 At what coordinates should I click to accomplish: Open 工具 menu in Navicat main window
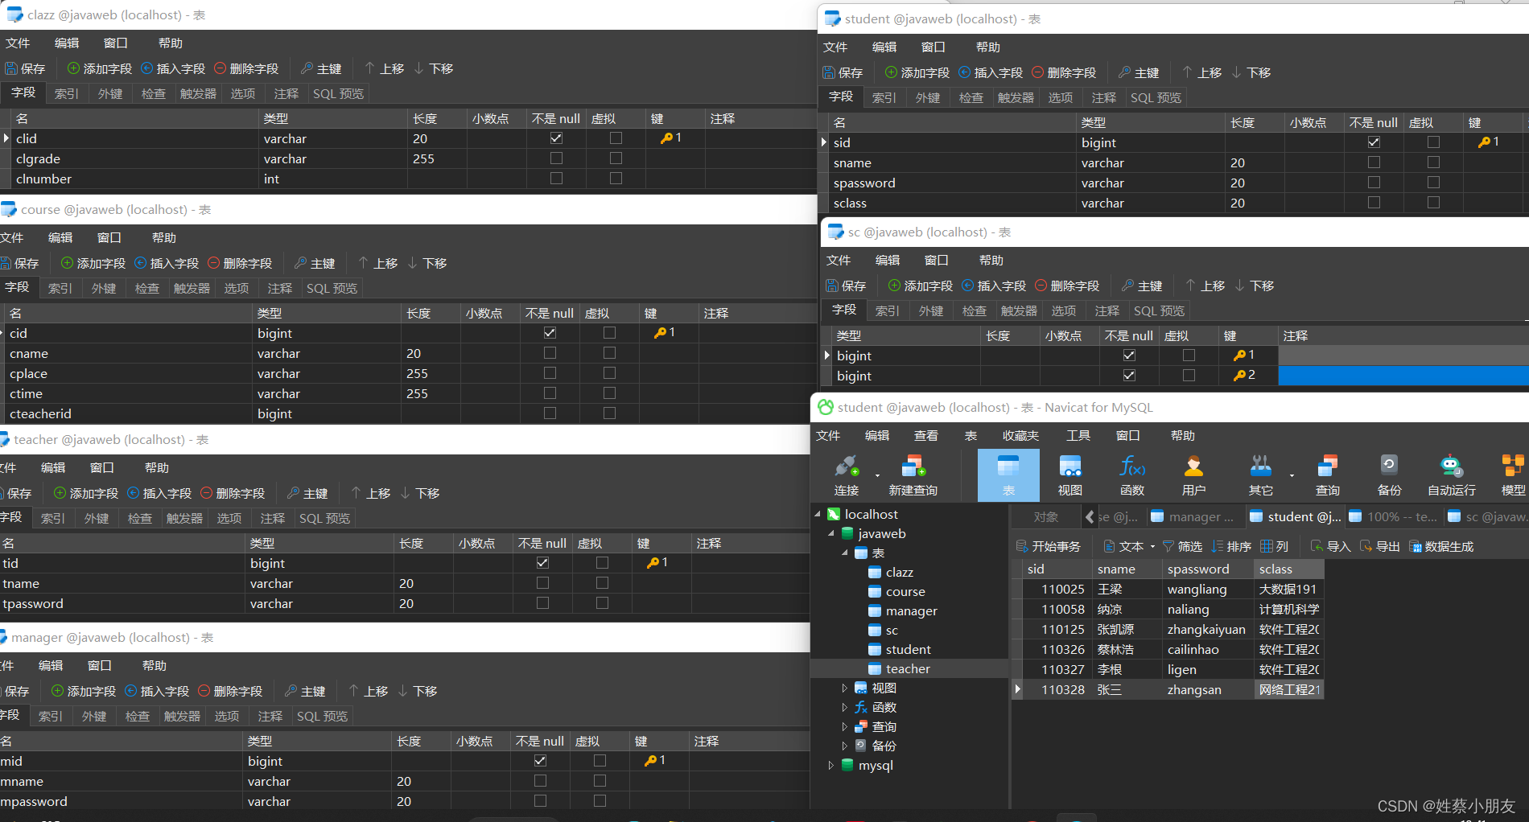[x=1078, y=435]
